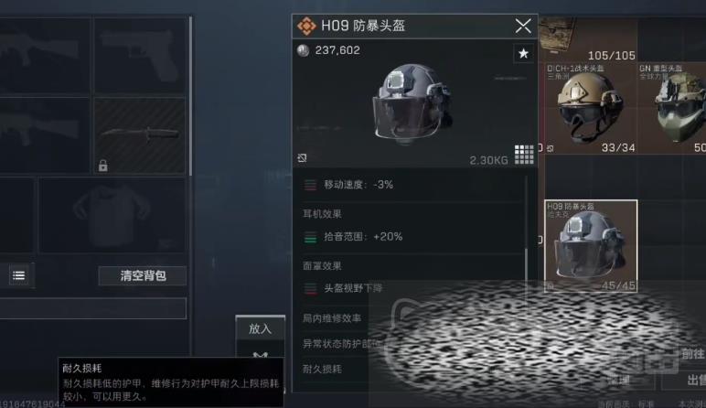Viewport: 706px width, 408px height.
Task: Click the orange rarity icon in panel header
Action: (x=306, y=27)
